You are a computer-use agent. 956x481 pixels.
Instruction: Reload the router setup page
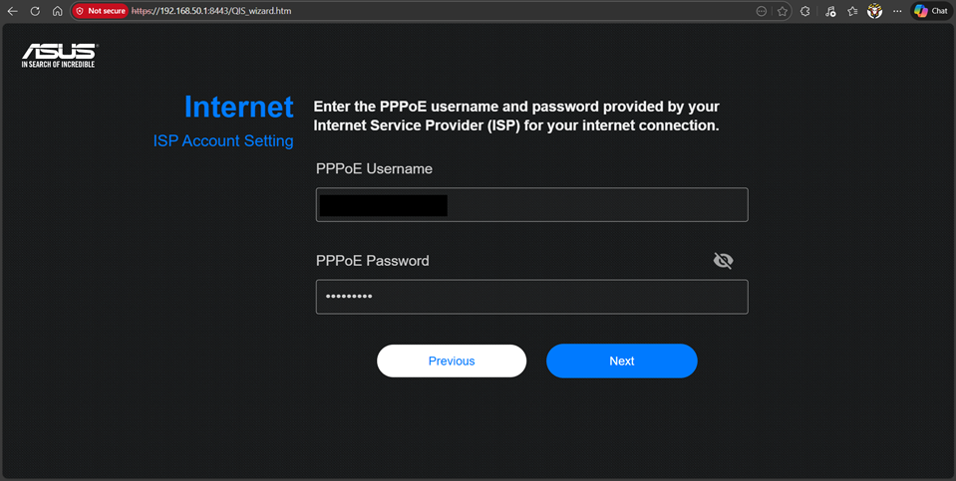[35, 11]
